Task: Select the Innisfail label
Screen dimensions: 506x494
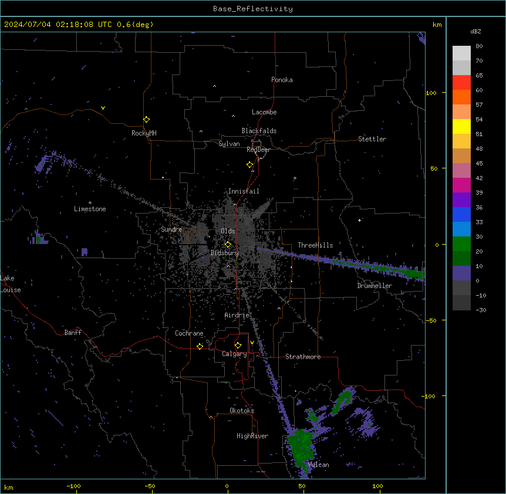Action: 244,191
